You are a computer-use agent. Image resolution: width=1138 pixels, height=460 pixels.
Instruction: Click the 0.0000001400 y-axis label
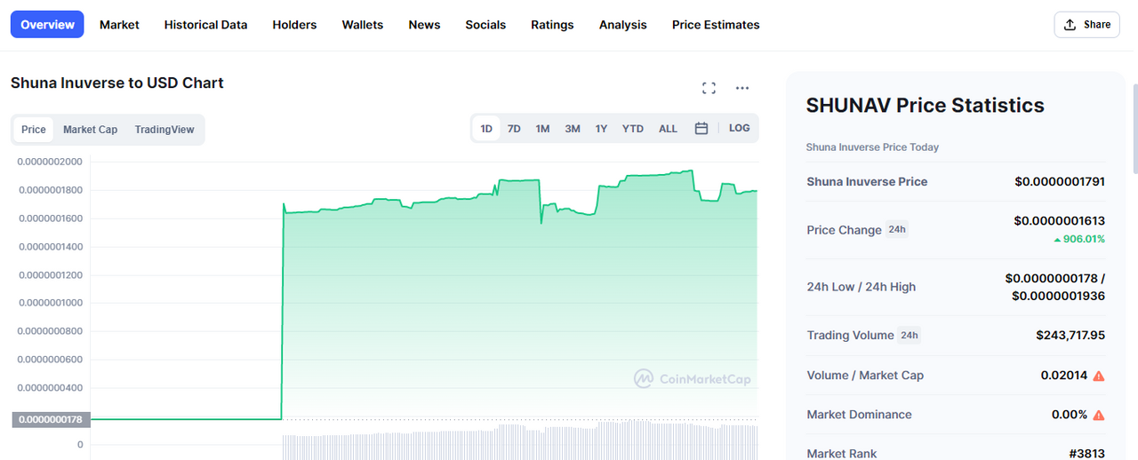(x=50, y=246)
